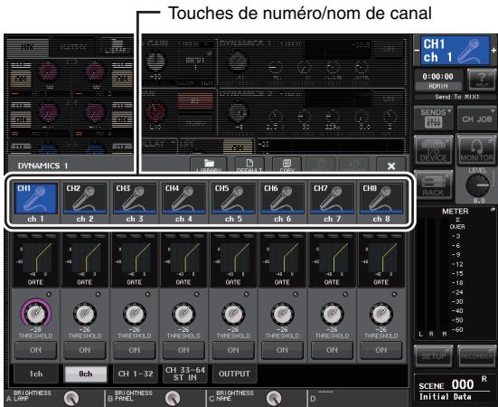Switch to the CH 1-32 tab
The image size is (498, 407).
[136, 374]
